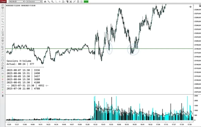Click the green Scroll button
Image resolution: width=201 pixels, height=127 pixels.
[x=86, y=2]
